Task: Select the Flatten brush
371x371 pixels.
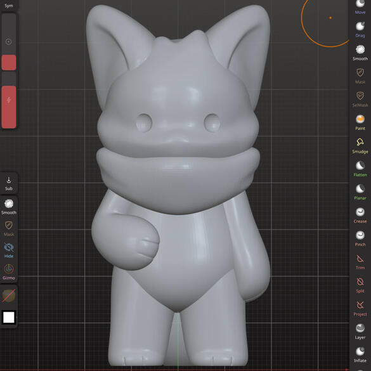Action: pos(360,169)
